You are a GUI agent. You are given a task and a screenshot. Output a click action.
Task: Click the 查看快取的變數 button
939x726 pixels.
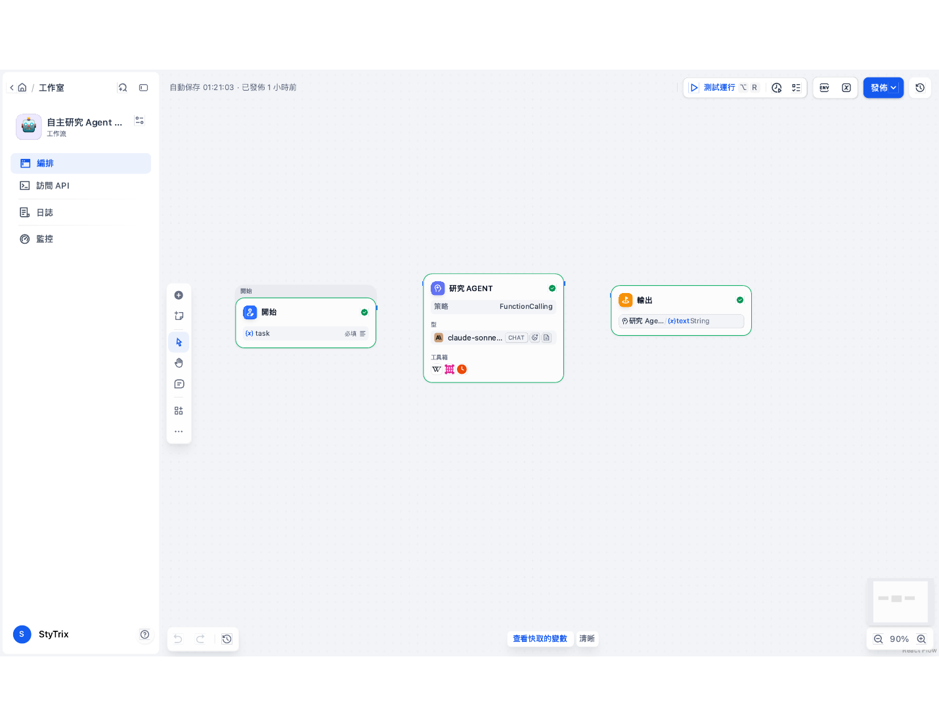point(540,639)
